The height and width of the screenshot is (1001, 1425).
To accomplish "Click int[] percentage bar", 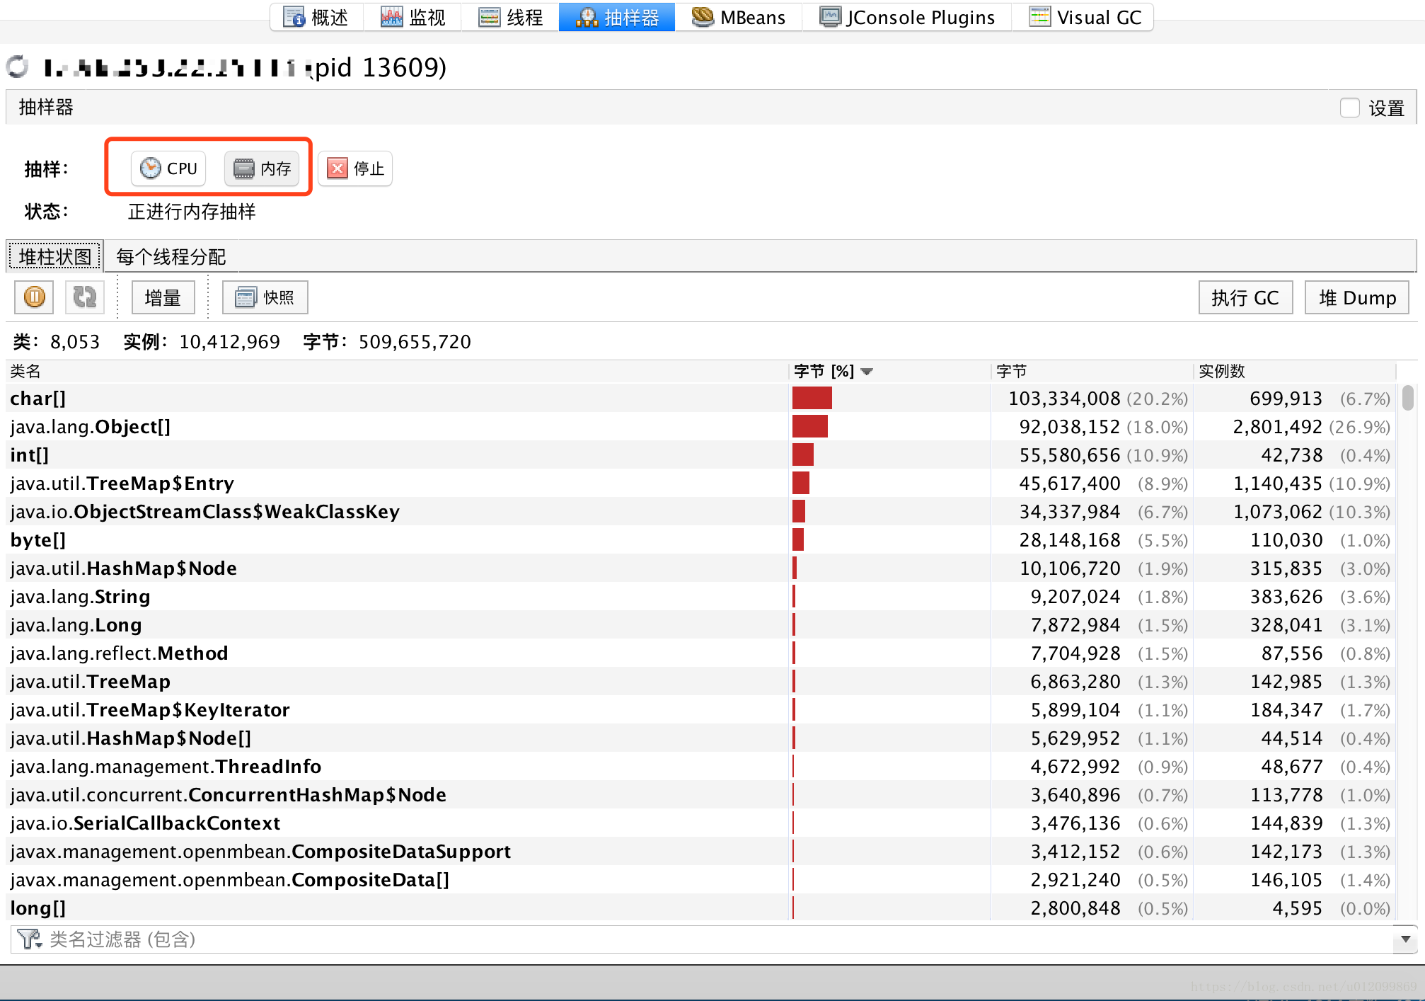I will click(803, 454).
